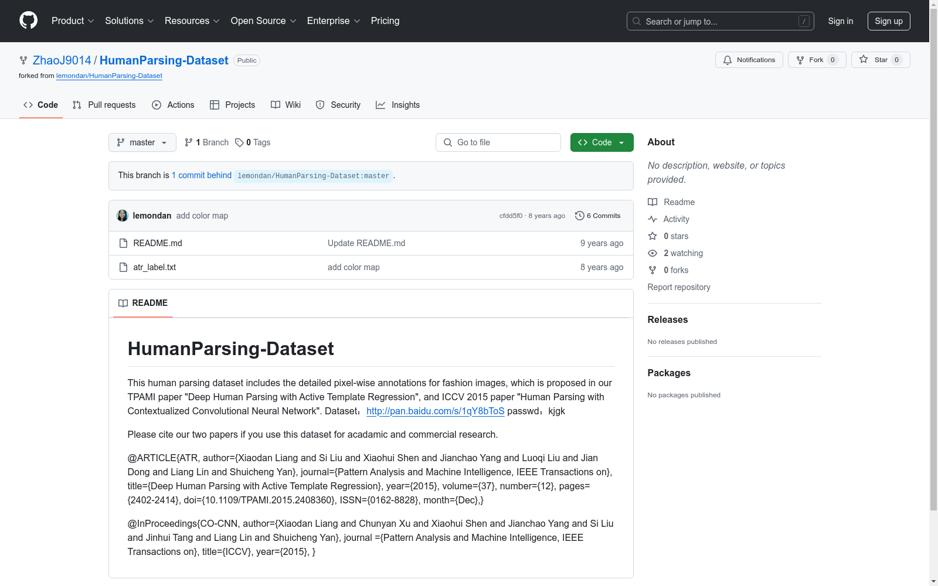Expand the Open Source menu
938x586 pixels.
(264, 21)
